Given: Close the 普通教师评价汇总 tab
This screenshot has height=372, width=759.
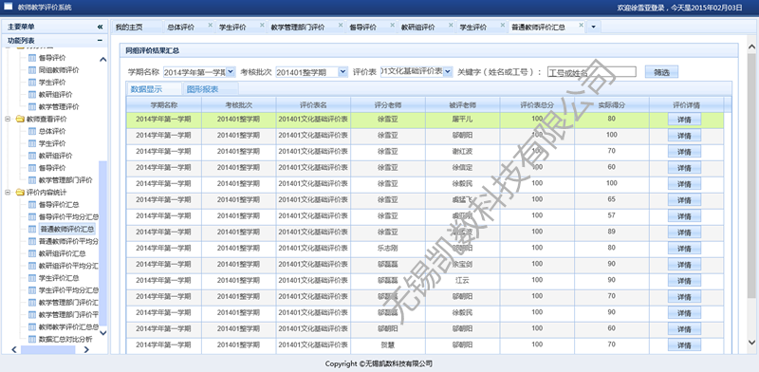Looking at the screenshot, I should 581,25.
